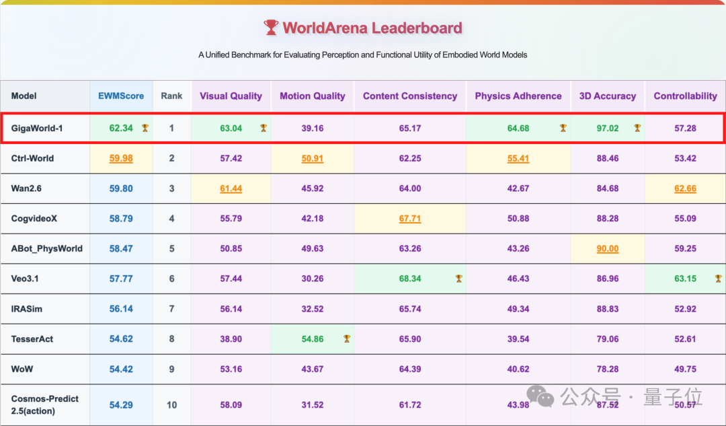Click Cosmos-Predict Visual Quality value 58.09
726x426 pixels.
(x=231, y=405)
